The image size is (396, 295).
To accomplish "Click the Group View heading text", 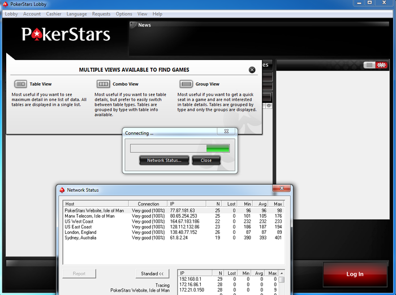I will coord(208,84).
